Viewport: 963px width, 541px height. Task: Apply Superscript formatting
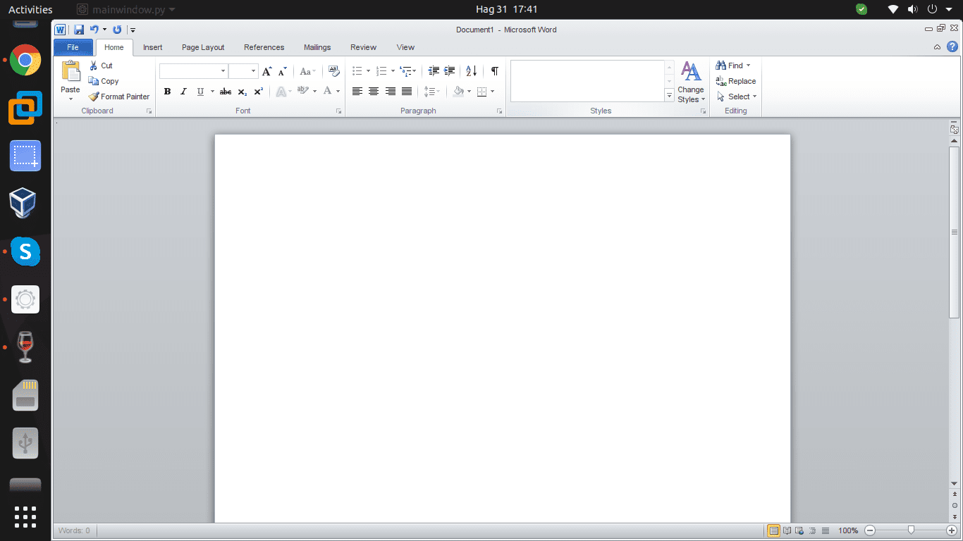[x=258, y=92]
